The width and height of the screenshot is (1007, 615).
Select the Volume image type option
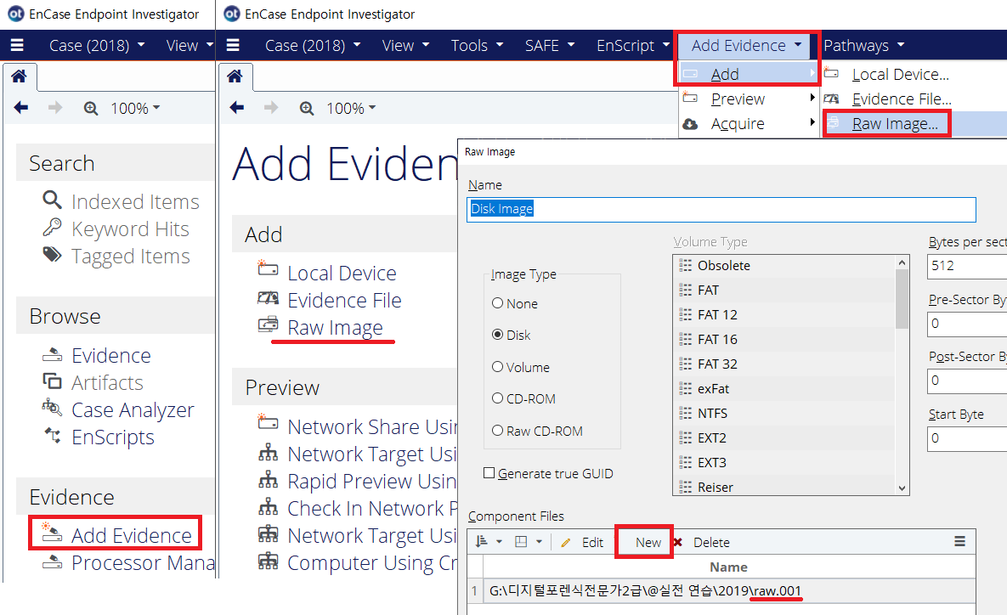pos(497,367)
